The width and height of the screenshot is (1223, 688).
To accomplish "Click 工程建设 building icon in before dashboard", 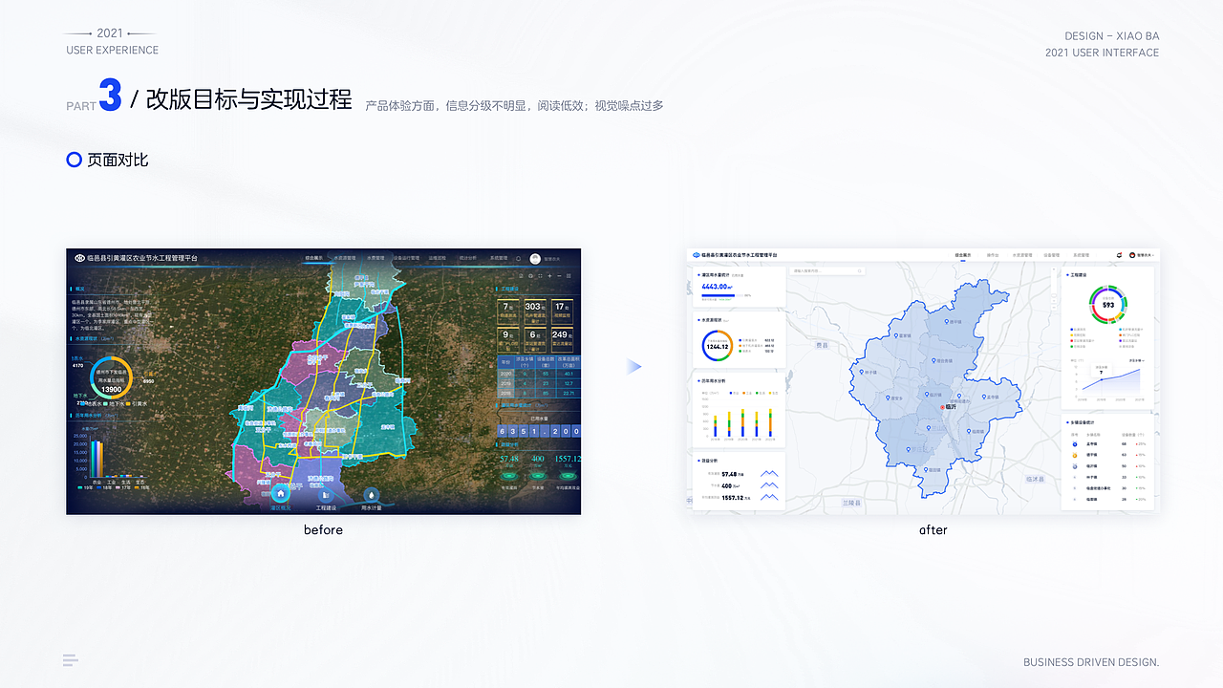I will coord(326,494).
